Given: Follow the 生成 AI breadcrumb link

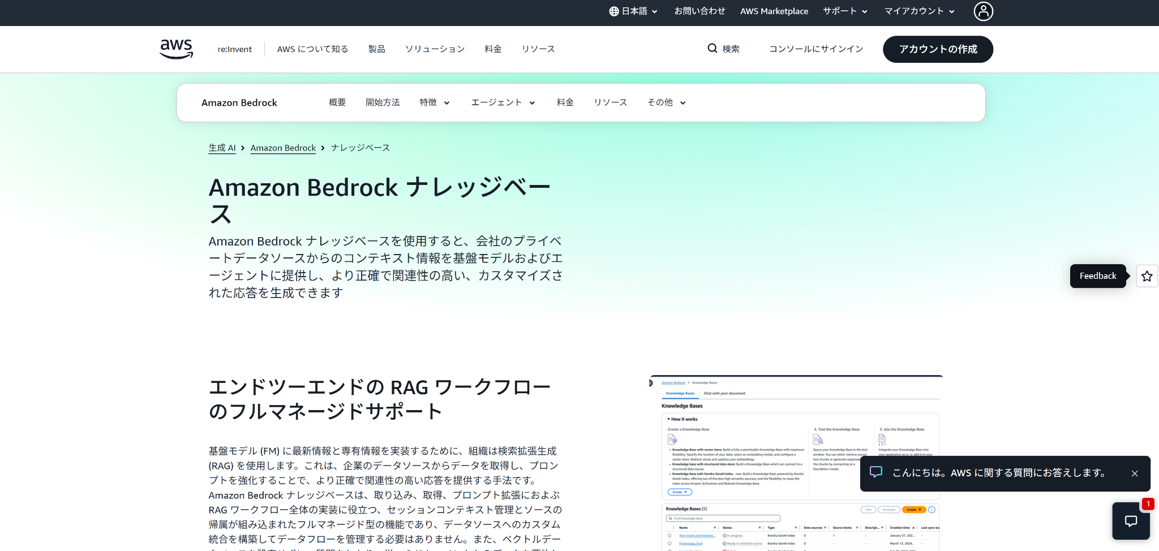Looking at the screenshot, I should [222, 148].
